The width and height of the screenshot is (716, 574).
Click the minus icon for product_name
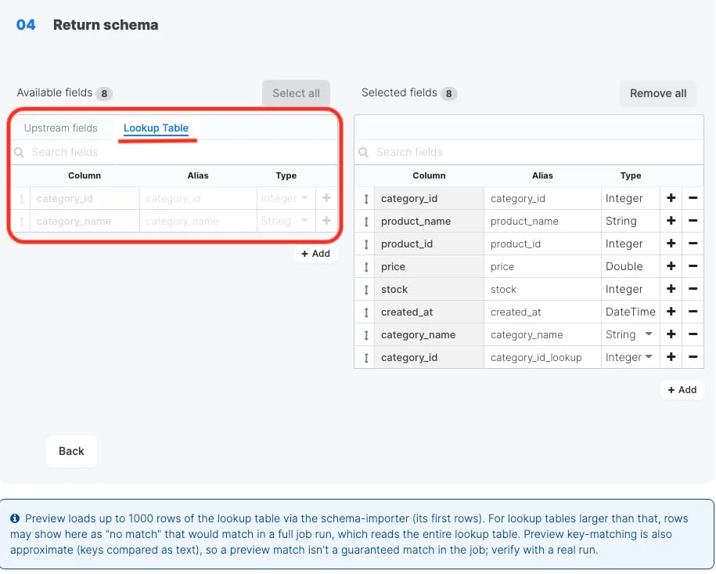(693, 221)
